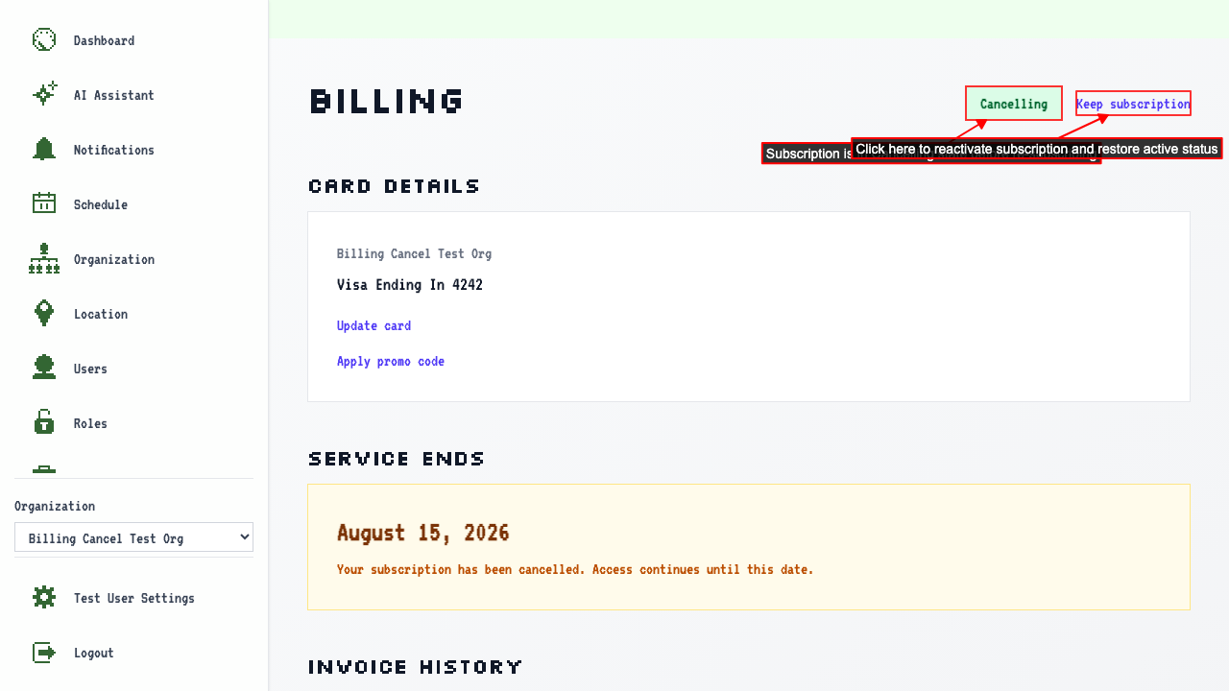The width and height of the screenshot is (1229, 691).
Task: Go to AI Assistant page
Action: click(x=113, y=95)
